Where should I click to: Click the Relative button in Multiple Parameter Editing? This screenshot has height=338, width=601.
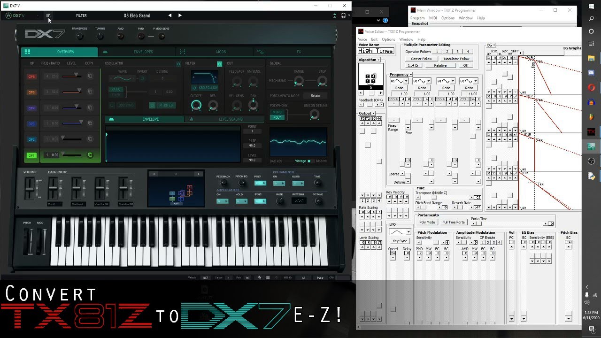pos(440,65)
